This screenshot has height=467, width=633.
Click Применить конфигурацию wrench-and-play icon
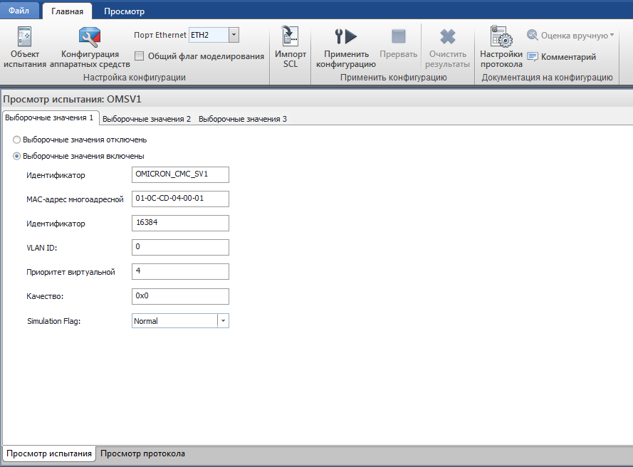tap(346, 36)
